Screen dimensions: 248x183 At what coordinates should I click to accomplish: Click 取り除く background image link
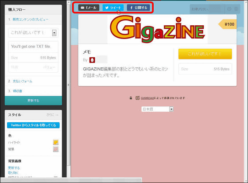pos(13,173)
